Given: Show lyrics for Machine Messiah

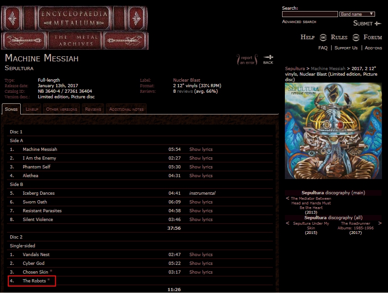Looking at the screenshot, I should click(x=201, y=149).
